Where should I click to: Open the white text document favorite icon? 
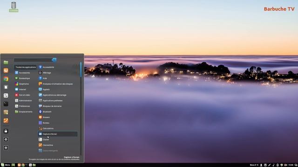pos(6,87)
